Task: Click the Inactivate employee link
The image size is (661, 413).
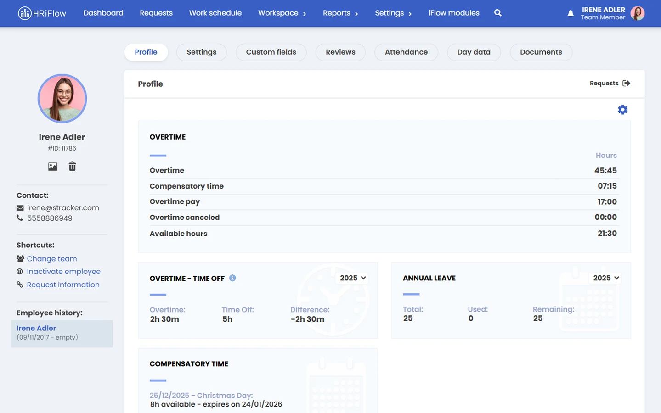Action: point(63,272)
